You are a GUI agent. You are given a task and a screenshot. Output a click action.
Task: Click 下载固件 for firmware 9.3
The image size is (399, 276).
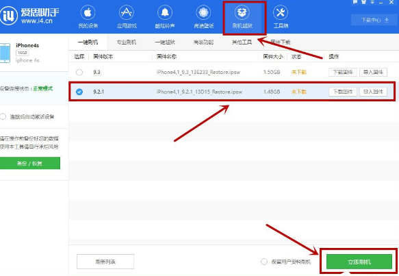[343, 73]
